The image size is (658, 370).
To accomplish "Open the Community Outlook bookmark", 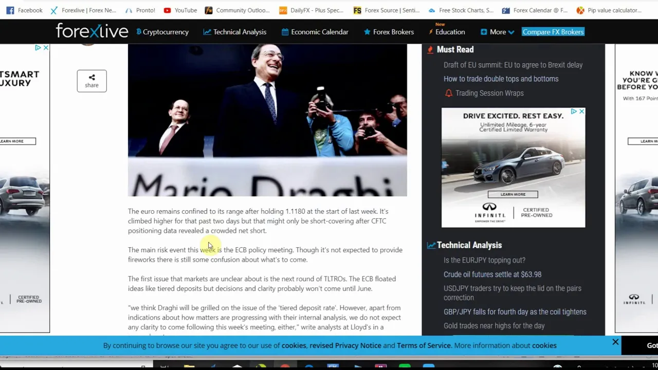I will click(x=237, y=10).
